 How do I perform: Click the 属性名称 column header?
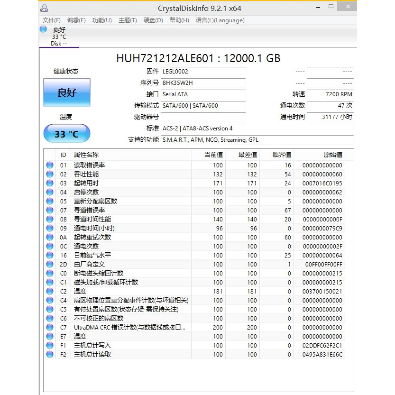coord(131,155)
